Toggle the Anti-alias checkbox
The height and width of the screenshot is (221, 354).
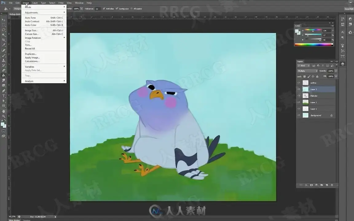pos(104,9)
